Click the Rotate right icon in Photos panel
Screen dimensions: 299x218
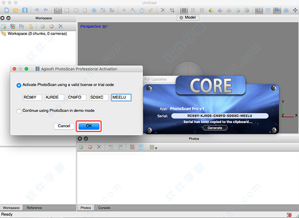pos(120,147)
